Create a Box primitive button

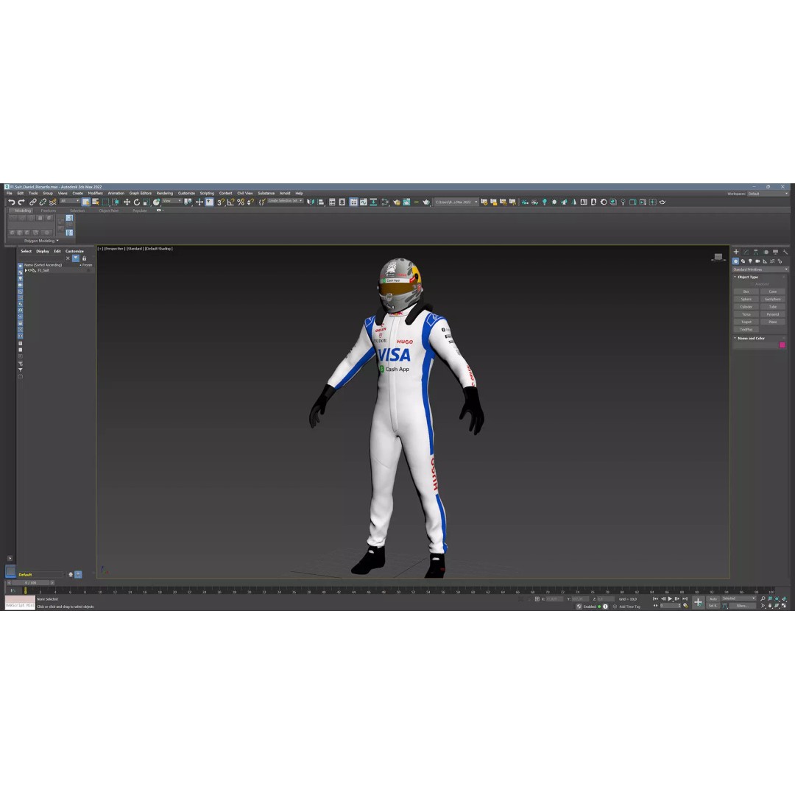point(746,291)
